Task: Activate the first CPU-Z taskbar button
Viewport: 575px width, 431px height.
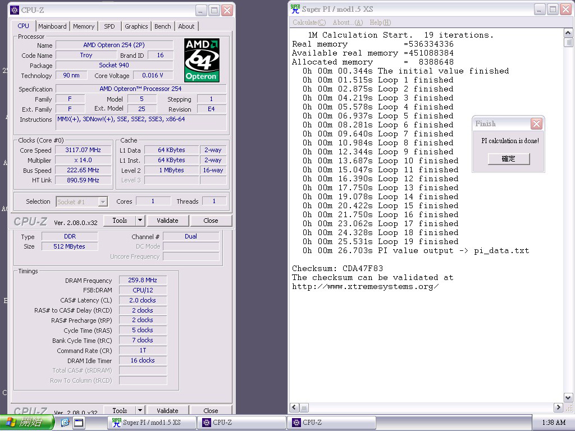Action: [x=241, y=423]
